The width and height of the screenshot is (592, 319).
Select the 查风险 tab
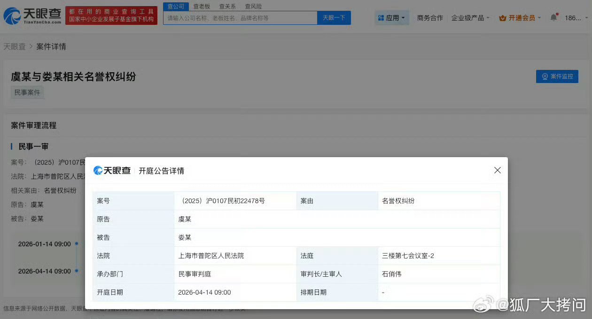pyautogui.click(x=253, y=6)
